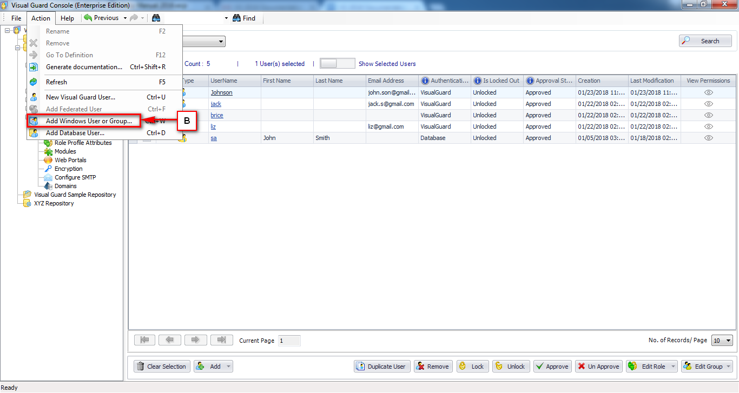Image resolution: width=739 pixels, height=393 pixels.
Task: Click the Current Page input field
Action: pos(289,341)
